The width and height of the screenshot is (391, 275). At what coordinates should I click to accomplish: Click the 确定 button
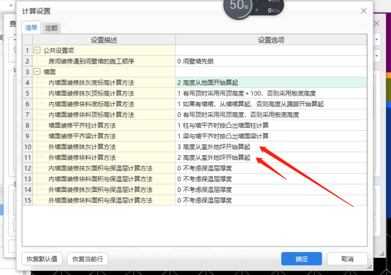(x=301, y=259)
